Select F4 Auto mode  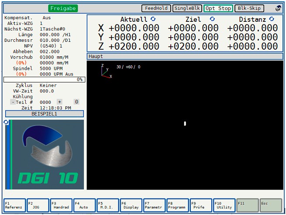pyautogui.click(x=84, y=205)
